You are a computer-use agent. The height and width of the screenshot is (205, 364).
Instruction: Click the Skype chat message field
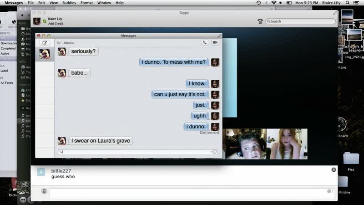click(188, 193)
